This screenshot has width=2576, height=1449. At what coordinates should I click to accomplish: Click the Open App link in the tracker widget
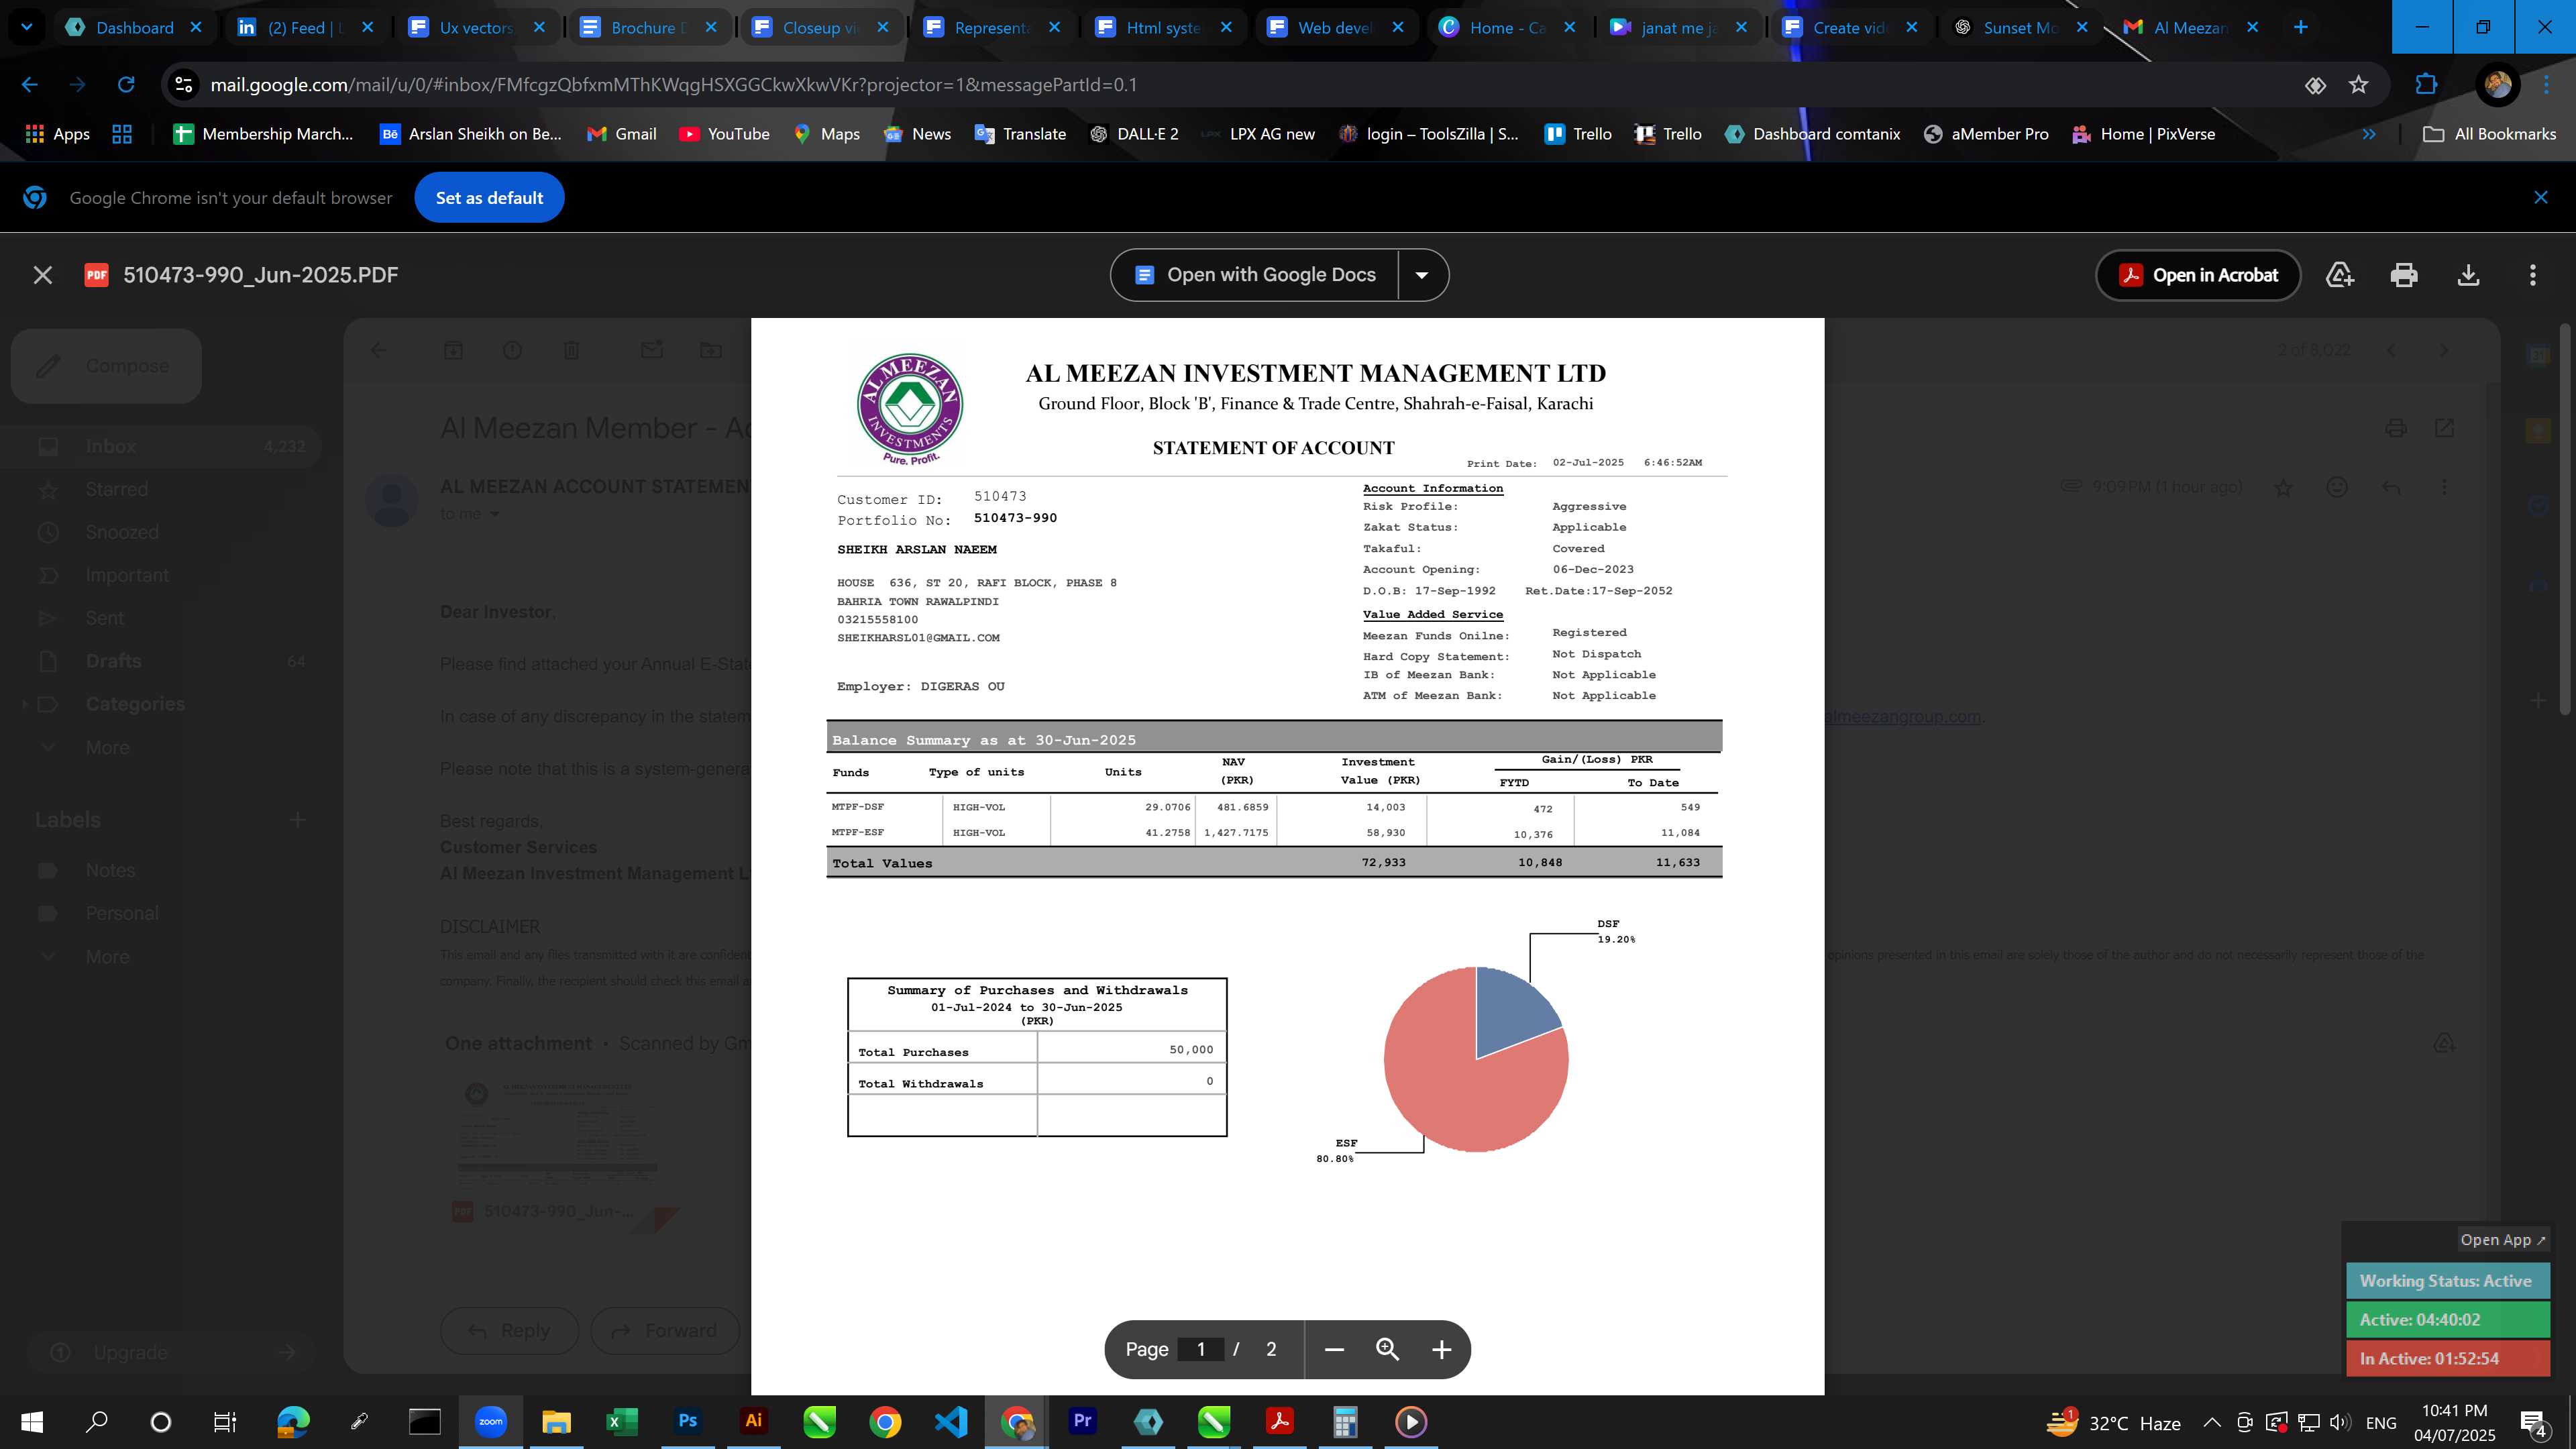click(x=2503, y=1240)
